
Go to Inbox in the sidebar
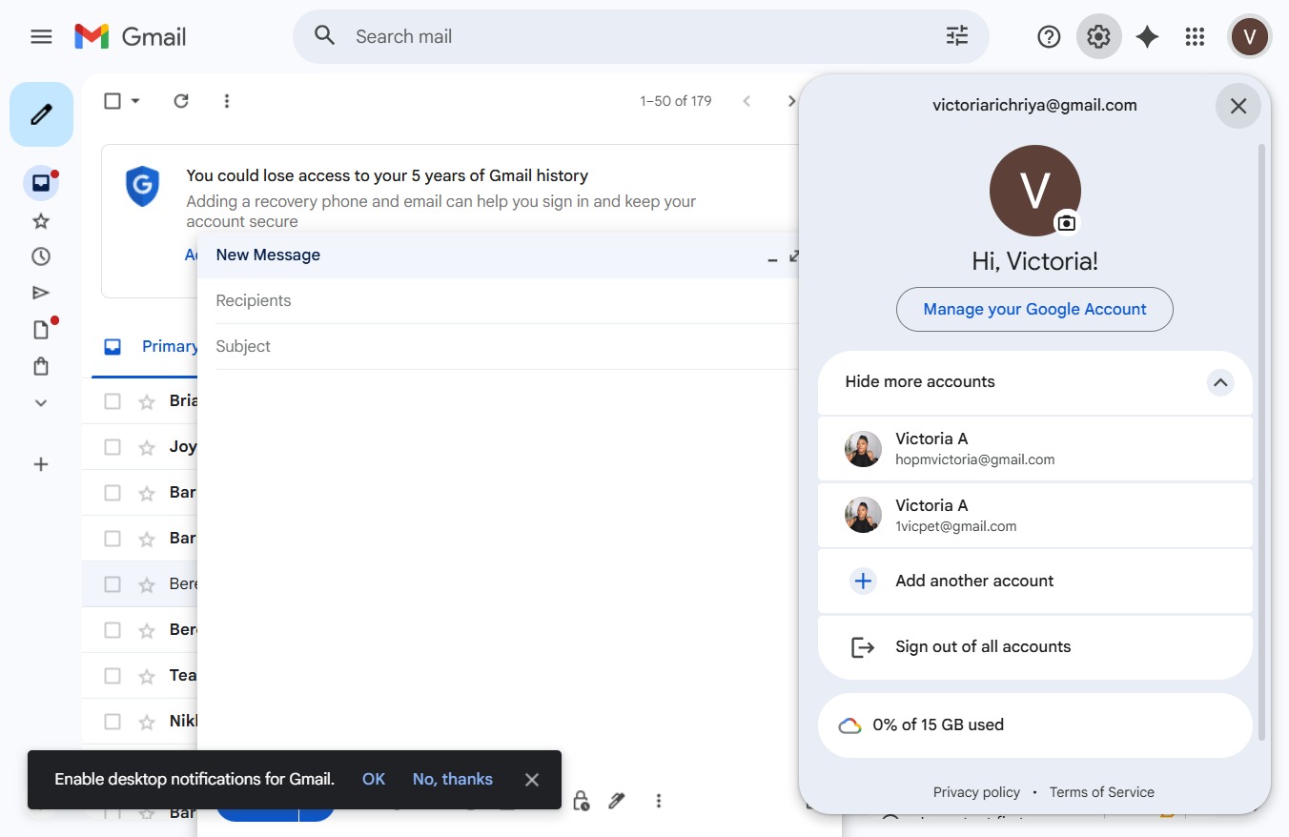click(41, 183)
